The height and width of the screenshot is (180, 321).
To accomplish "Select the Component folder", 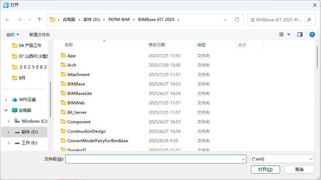I will (79, 122).
